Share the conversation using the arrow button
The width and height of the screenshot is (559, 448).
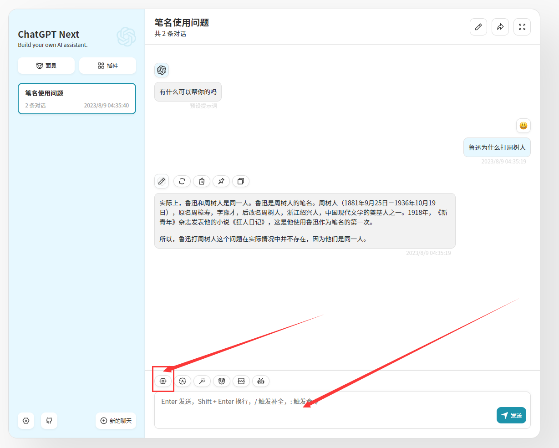500,27
